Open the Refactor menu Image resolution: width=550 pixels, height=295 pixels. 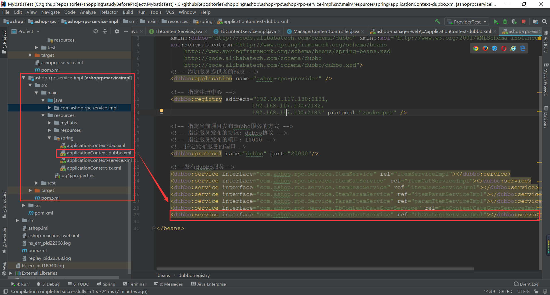coord(109,12)
